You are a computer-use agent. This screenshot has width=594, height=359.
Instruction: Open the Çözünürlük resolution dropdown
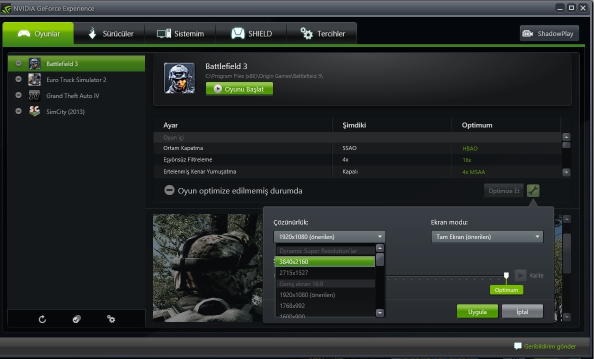[x=329, y=236]
